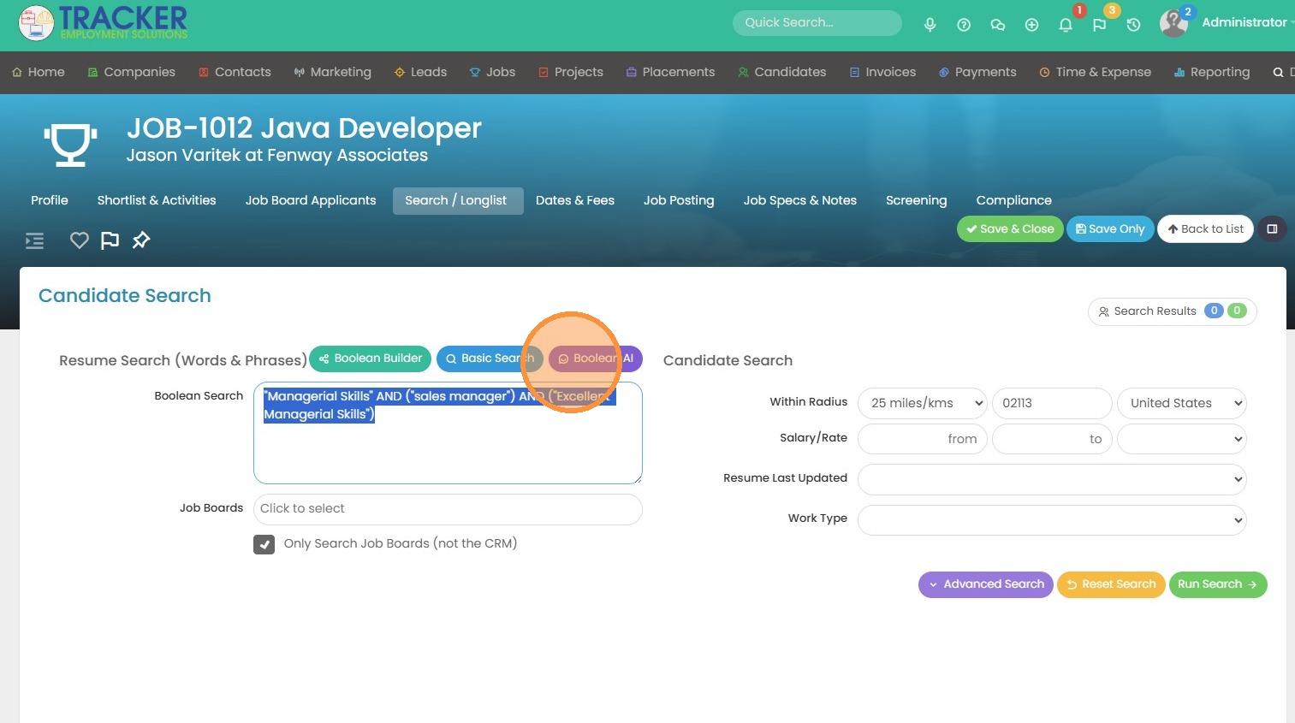Expand the Advanced Search options
Screen dimensions: 1295x723
point(985,584)
